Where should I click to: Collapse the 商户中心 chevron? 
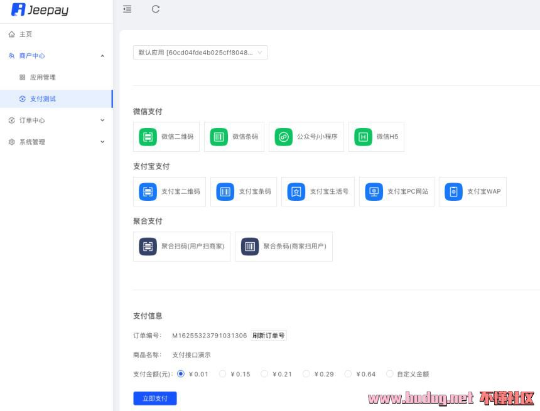click(x=102, y=56)
